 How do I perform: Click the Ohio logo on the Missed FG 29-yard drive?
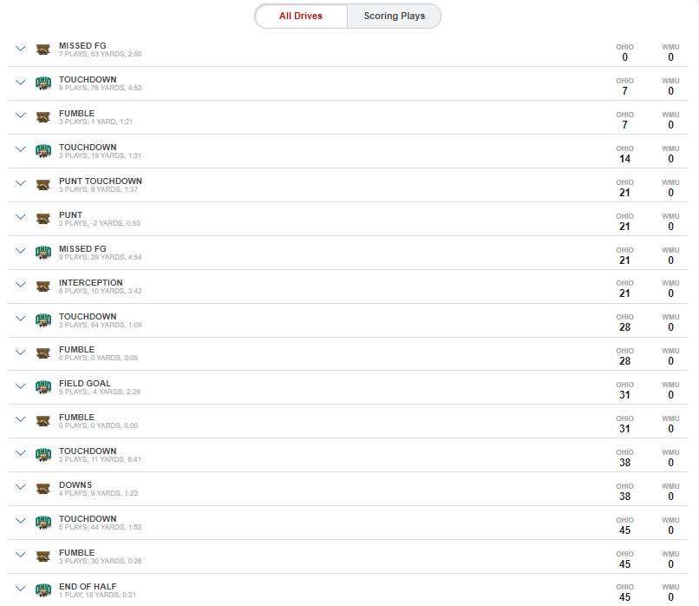pos(43,253)
